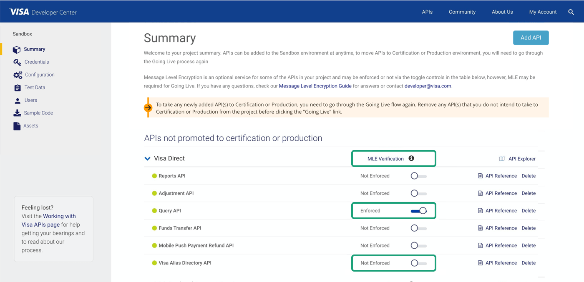Viewport: 584px width, 282px height.
Task: Delete the Adjustment API
Action: [x=529, y=193]
